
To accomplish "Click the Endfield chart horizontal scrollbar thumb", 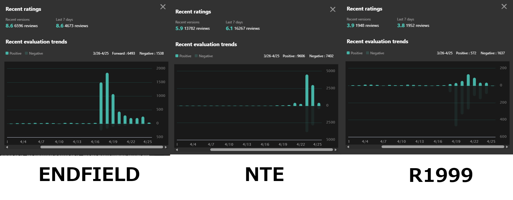I will coord(102,147).
